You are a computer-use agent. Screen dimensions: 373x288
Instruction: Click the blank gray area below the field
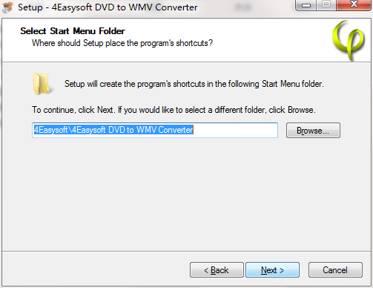click(186, 194)
